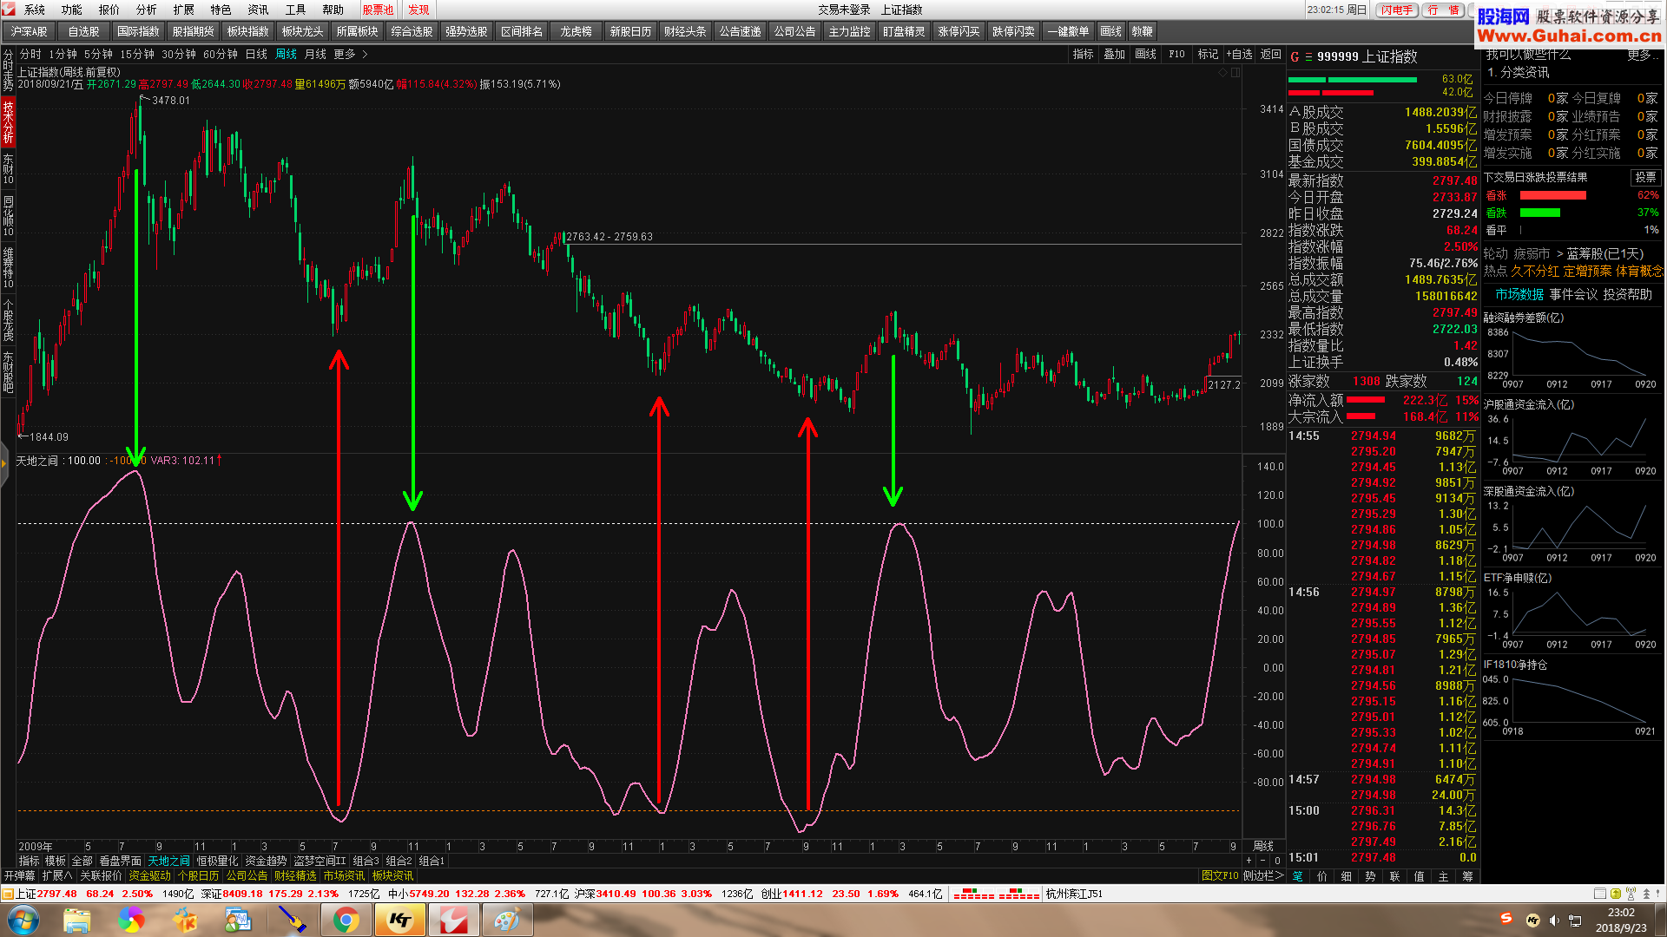Open the KT app in taskbar
Screen dimensions: 1667x937
pyautogui.click(x=400, y=920)
